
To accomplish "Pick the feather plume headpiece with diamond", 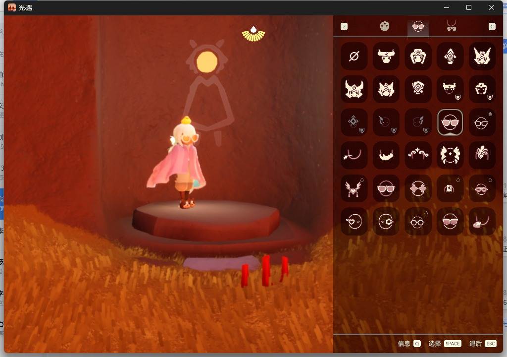I will [x=482, y=155].
